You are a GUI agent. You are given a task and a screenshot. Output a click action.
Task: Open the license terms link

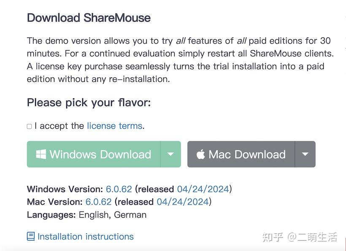[114, 126]
